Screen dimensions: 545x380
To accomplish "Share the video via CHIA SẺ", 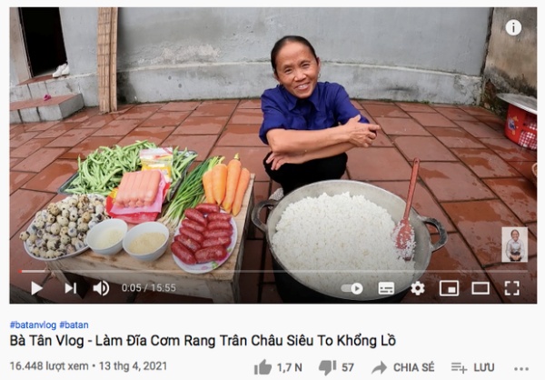I will 403,367.
